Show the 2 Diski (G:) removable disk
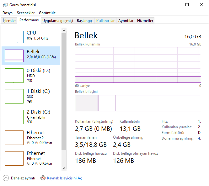Image resolution: width=209 pixels, height=186 pixels. click(x=14, y=117)
